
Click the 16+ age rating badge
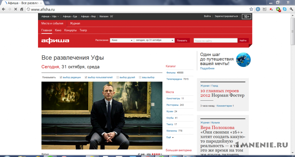click(247, 16)
